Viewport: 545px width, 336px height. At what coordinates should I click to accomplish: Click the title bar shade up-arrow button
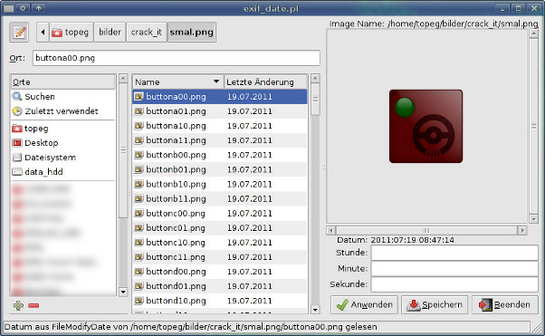pos(39,8)
